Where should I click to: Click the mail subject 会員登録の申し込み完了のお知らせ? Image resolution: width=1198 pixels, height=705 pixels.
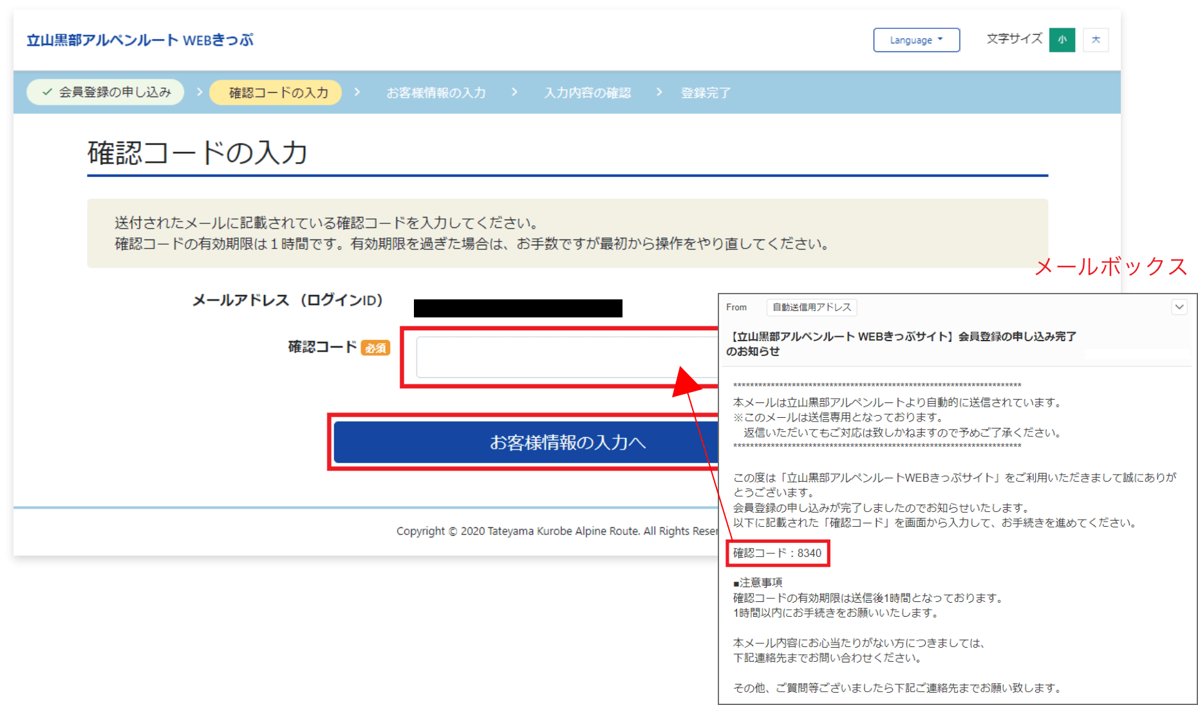[901, 344]
